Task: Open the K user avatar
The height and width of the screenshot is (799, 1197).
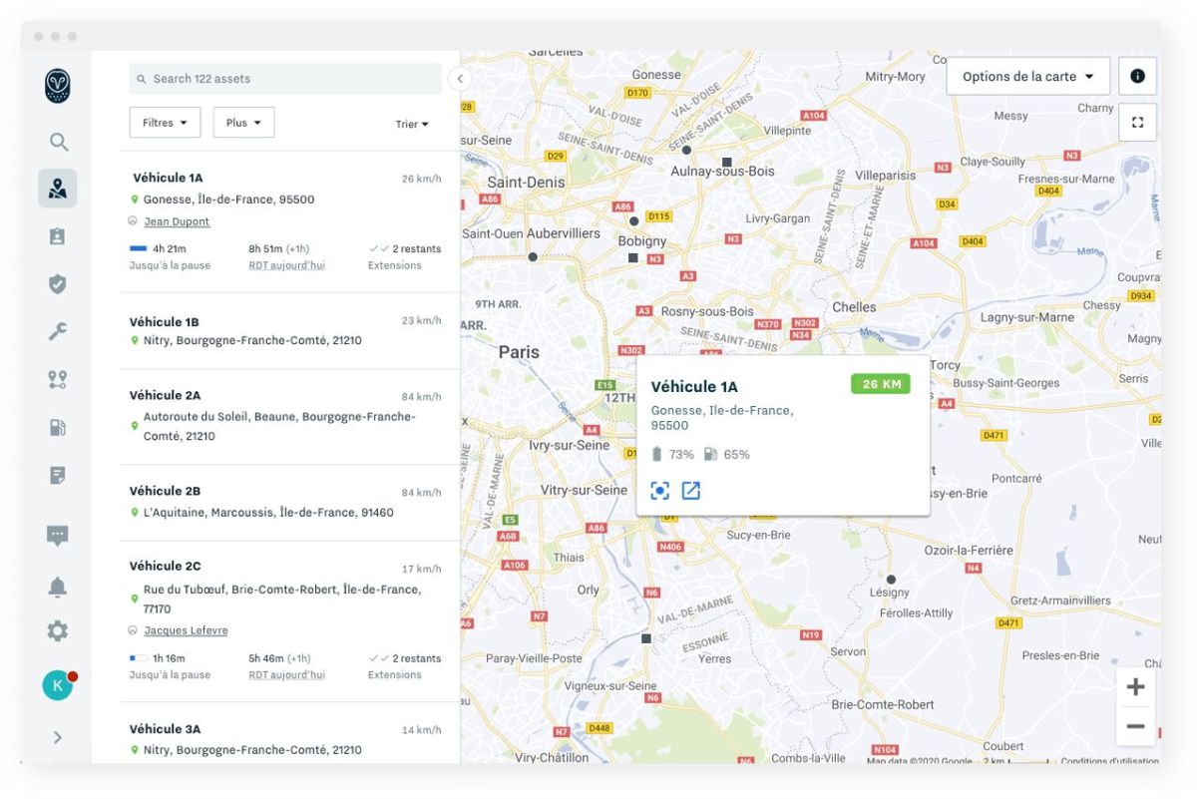Action: tap(58, 685)
